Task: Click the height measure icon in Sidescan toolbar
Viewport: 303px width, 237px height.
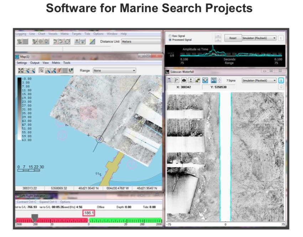Action: (191, 80)
